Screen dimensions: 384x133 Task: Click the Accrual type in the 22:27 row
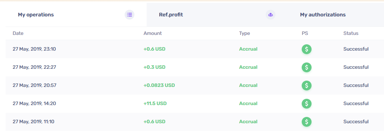click(248, 67)
